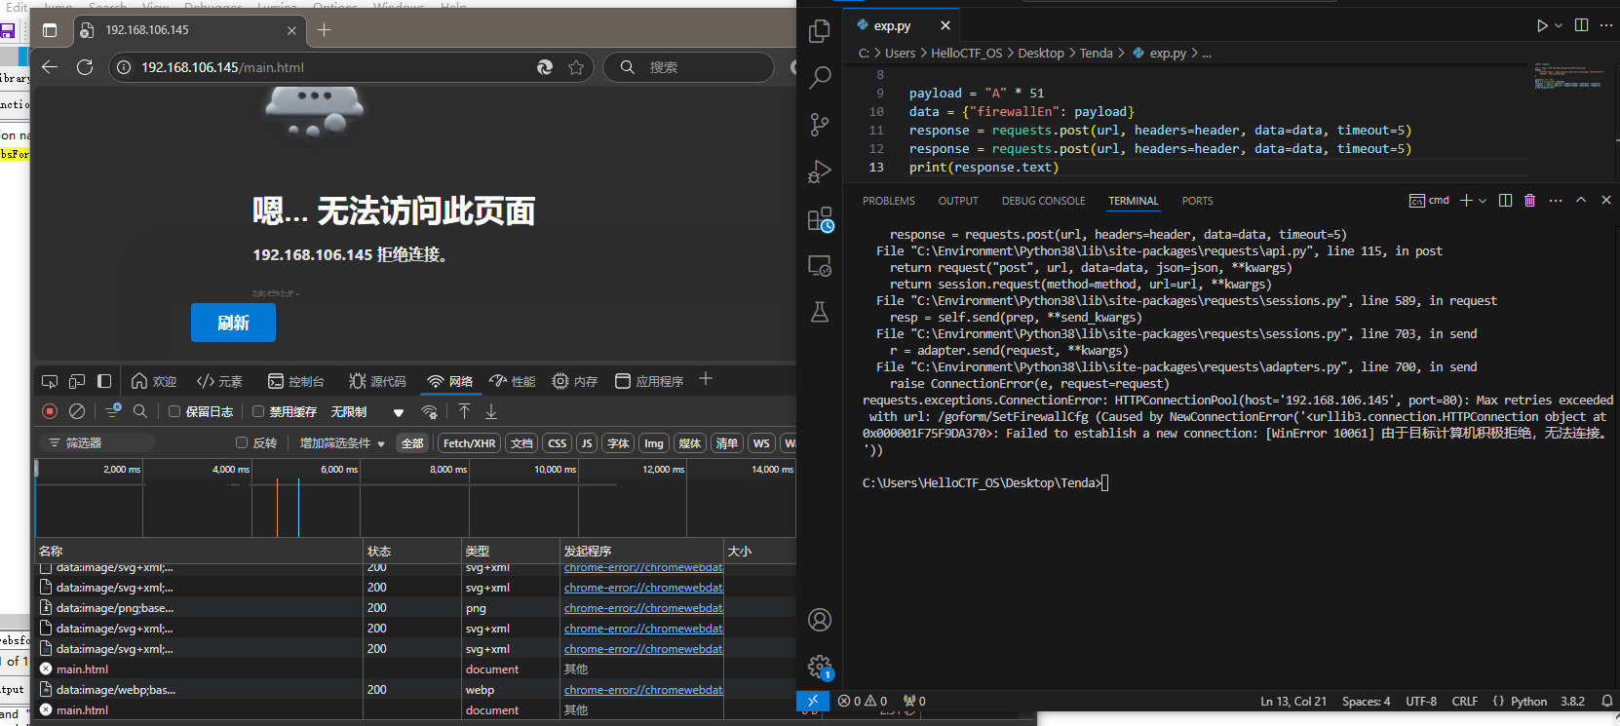Open run options dropdown arrow
The height and width of the screenshot is (726, 1620).
[1559, 25]
